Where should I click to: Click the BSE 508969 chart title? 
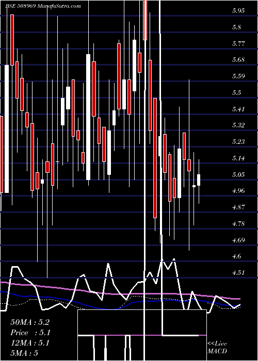(x=43, y=6)
